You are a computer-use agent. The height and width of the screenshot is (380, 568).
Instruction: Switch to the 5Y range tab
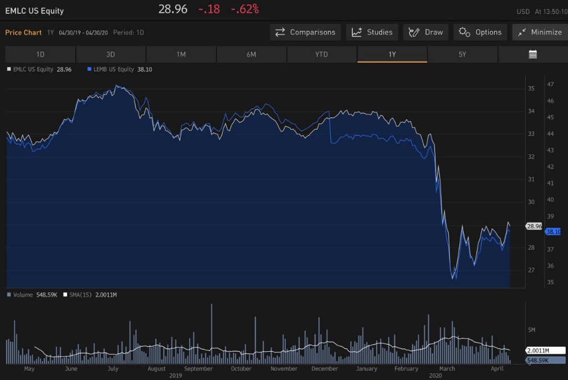click(x=462, y=54)
